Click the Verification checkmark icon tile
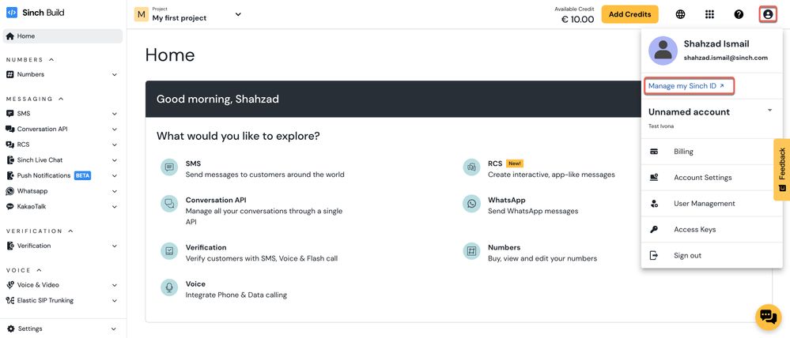This screenshot has height=338, width=790. point(169,250)
